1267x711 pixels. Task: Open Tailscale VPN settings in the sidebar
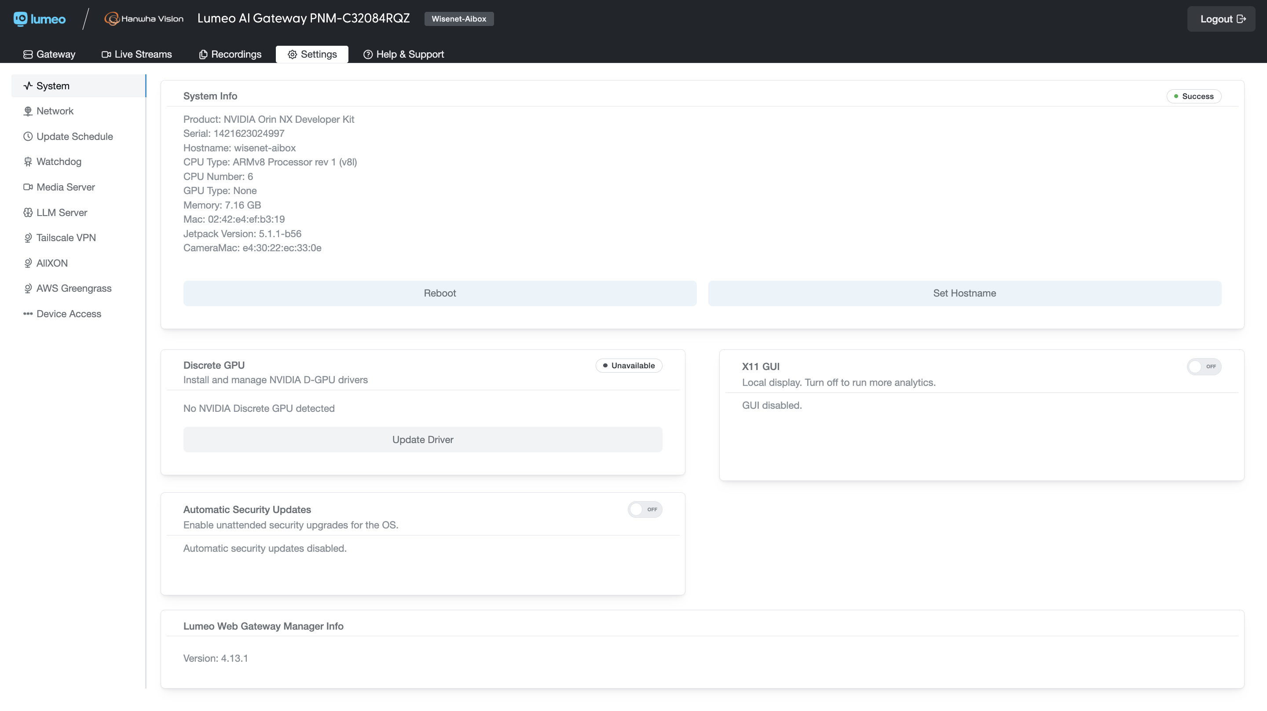[x=79, y=238]
